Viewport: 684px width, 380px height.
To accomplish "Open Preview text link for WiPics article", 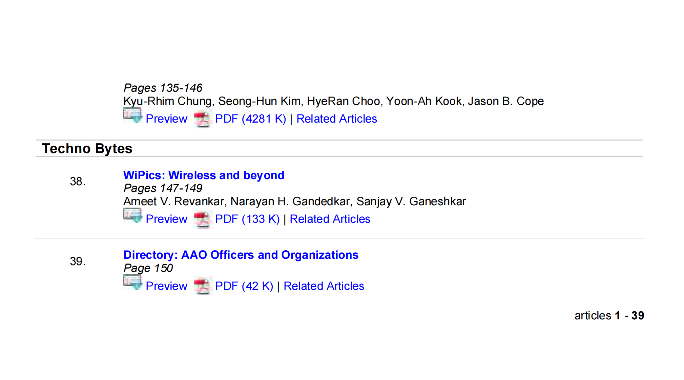I will coord(166,219).
